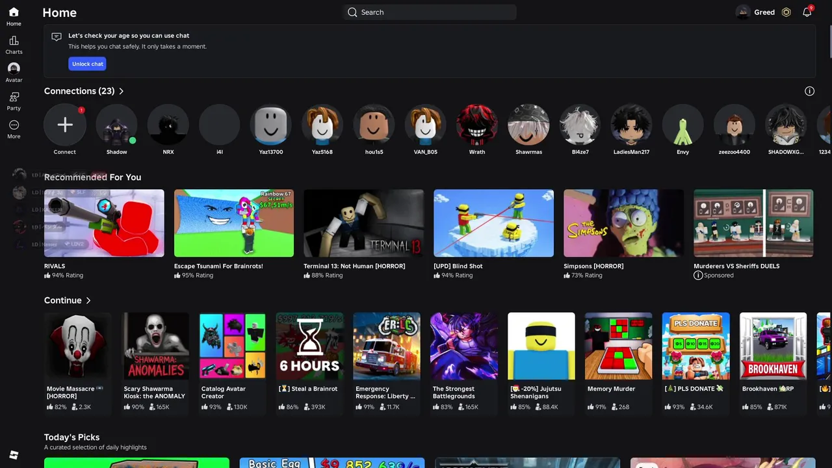Click the RIVALS game title text
Screen dimensions: 832x468
pyautogui.click(x=55, y=266)
